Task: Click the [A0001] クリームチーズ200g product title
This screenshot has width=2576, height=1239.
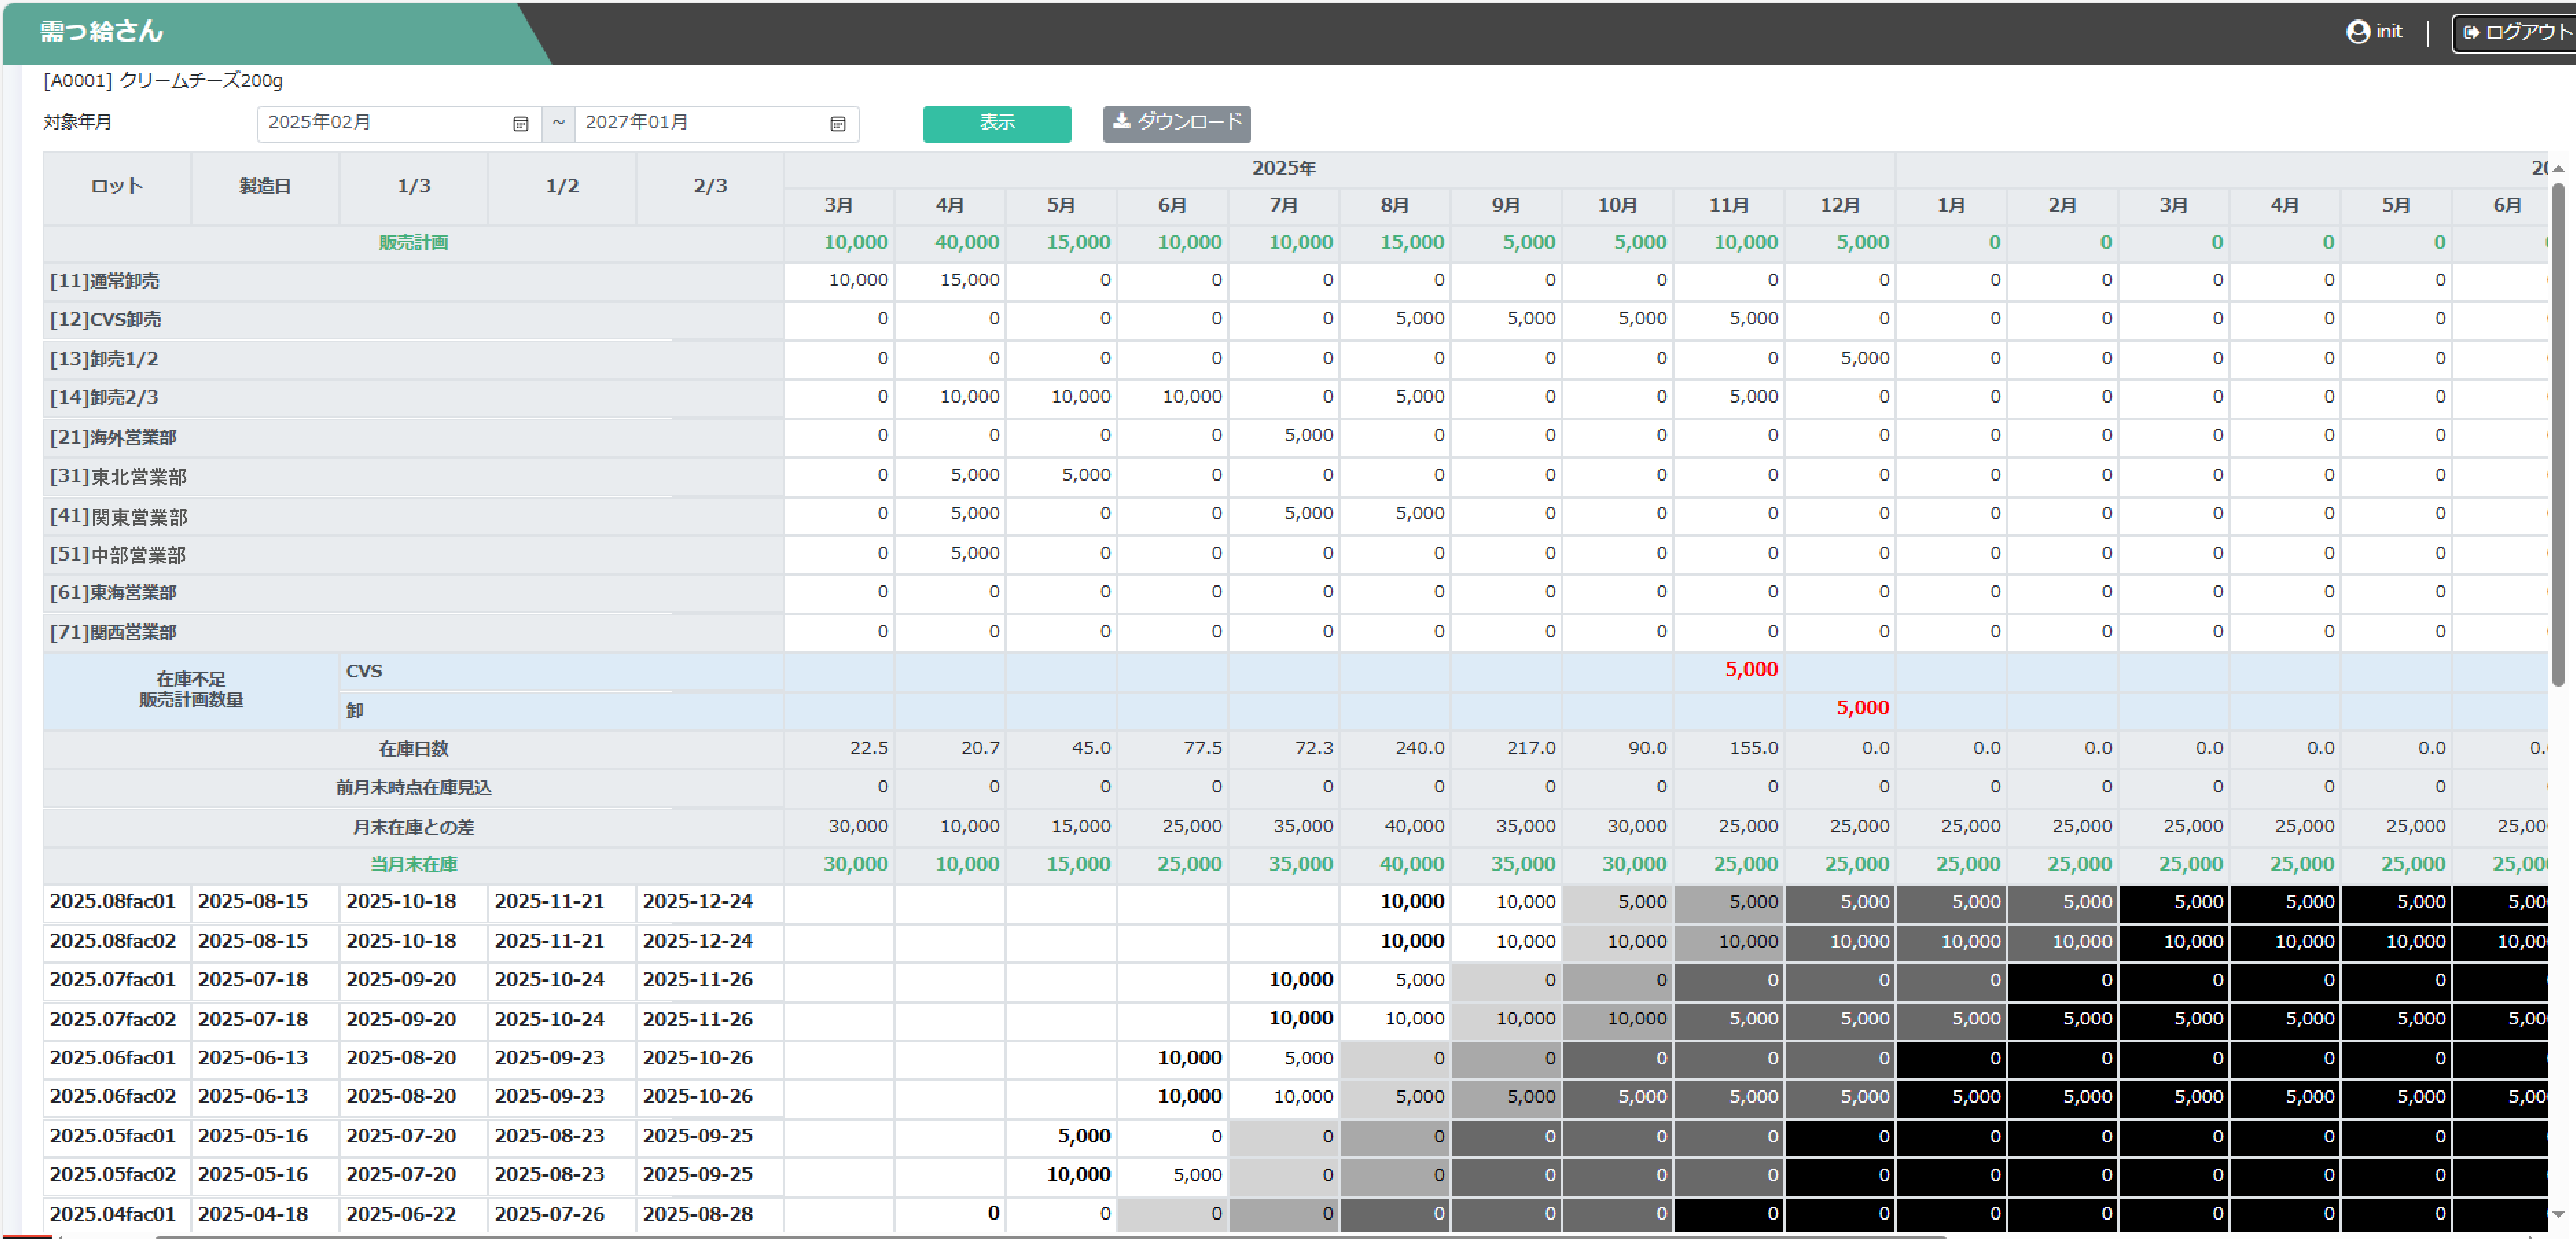Action: (x=163, y=81)
